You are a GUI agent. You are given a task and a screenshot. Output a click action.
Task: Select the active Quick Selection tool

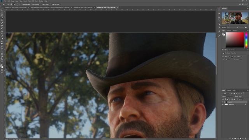click(2, 18)
